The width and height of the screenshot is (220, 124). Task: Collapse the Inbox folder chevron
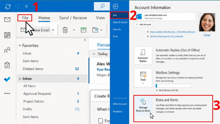[20, 79]
